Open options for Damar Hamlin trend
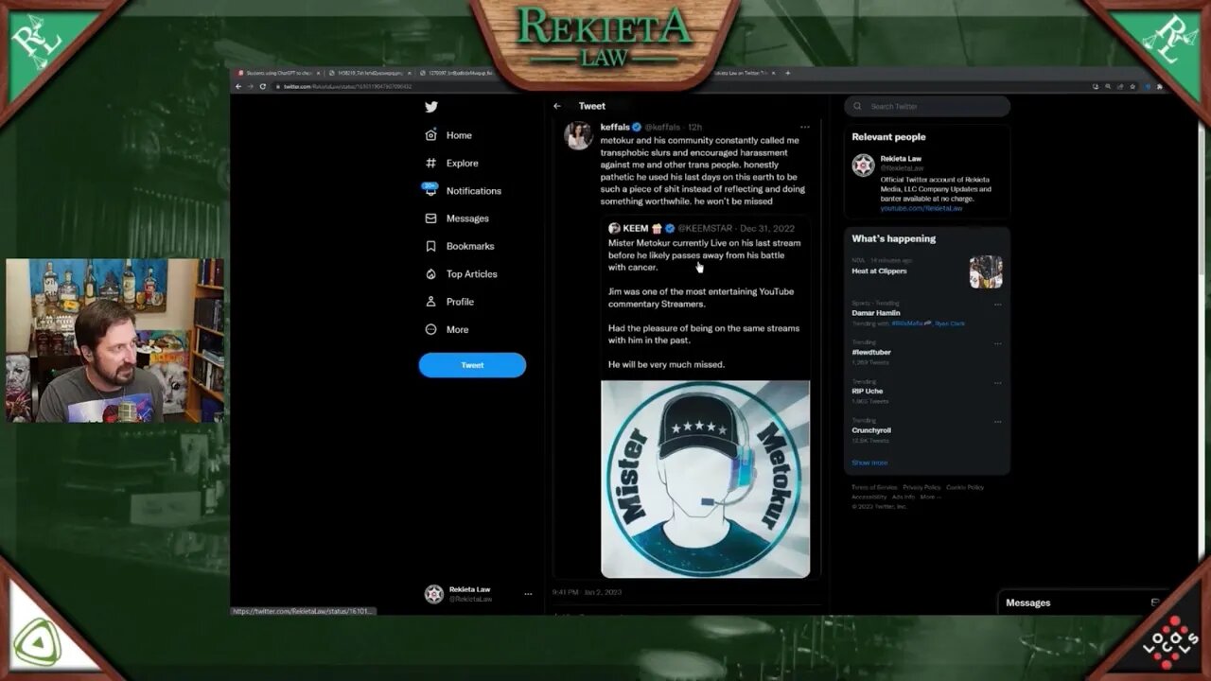The image size is (1211, 681). (x=997, y=305)
